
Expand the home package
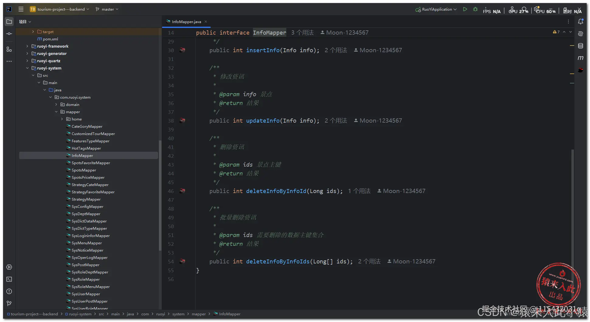coord(62,119)
